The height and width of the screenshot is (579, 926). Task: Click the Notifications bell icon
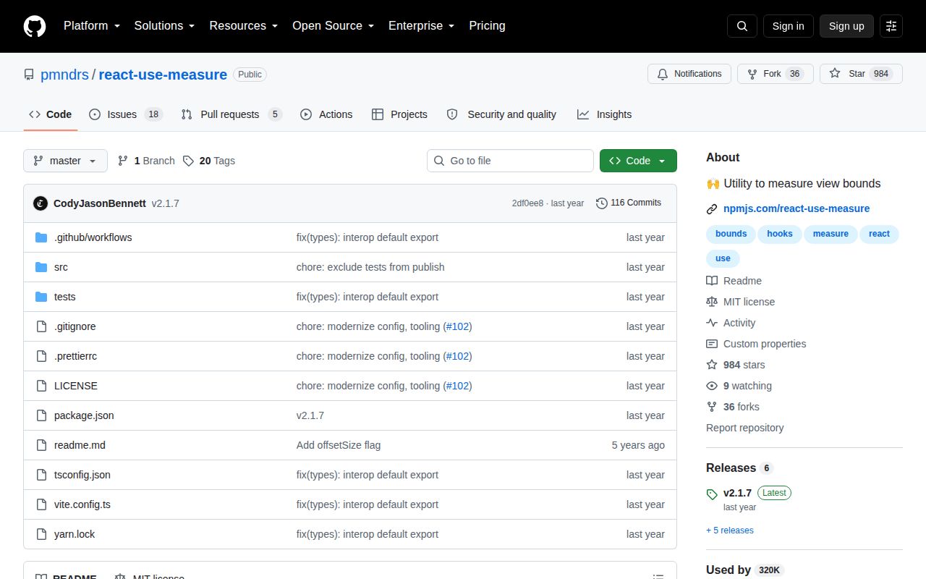(663, 74)
